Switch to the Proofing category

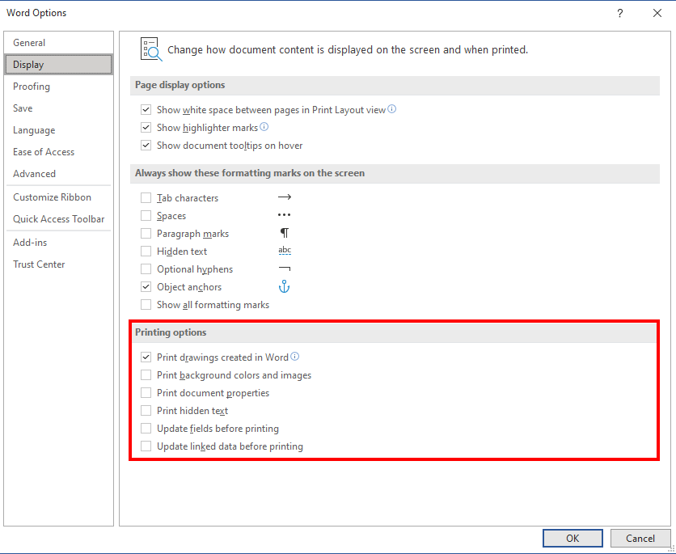[59, 87]
